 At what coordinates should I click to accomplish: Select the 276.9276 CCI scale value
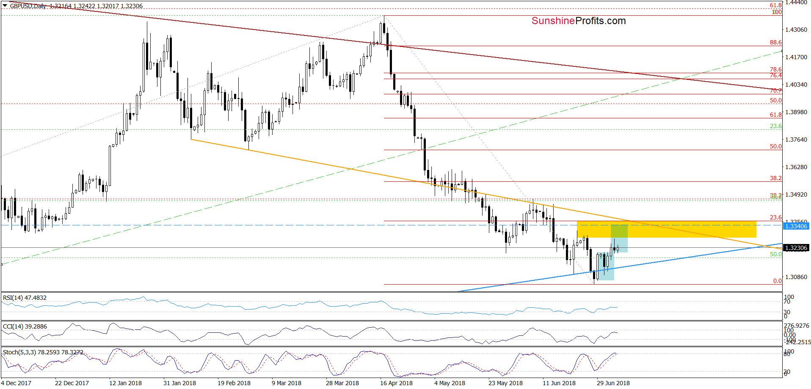(x=797, y=326)
